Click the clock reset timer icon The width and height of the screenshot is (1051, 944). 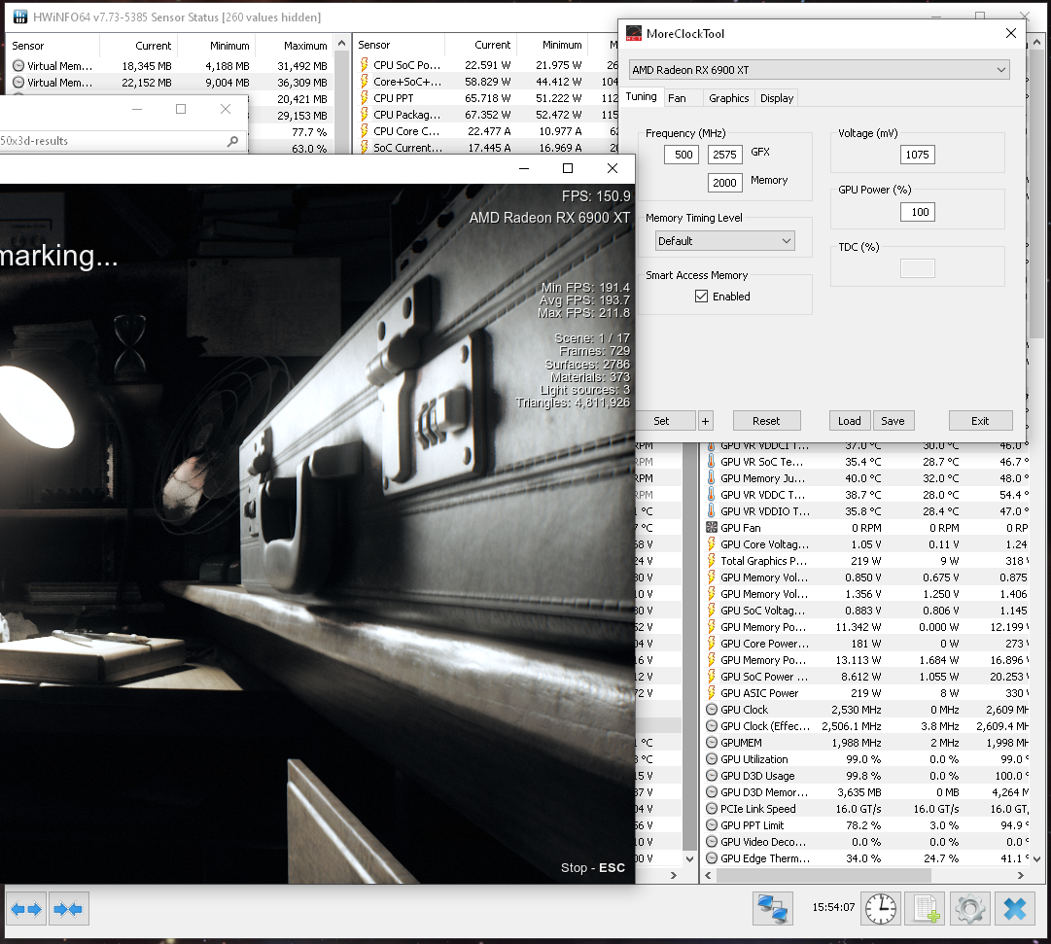pyautogui.click(x=880, y=908)
